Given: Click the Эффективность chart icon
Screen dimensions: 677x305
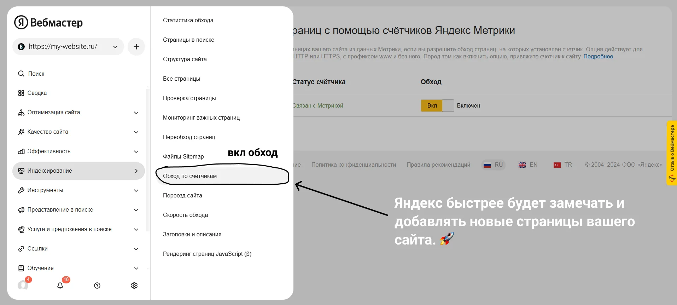Looking at the screenshot, I should point(21,151).
